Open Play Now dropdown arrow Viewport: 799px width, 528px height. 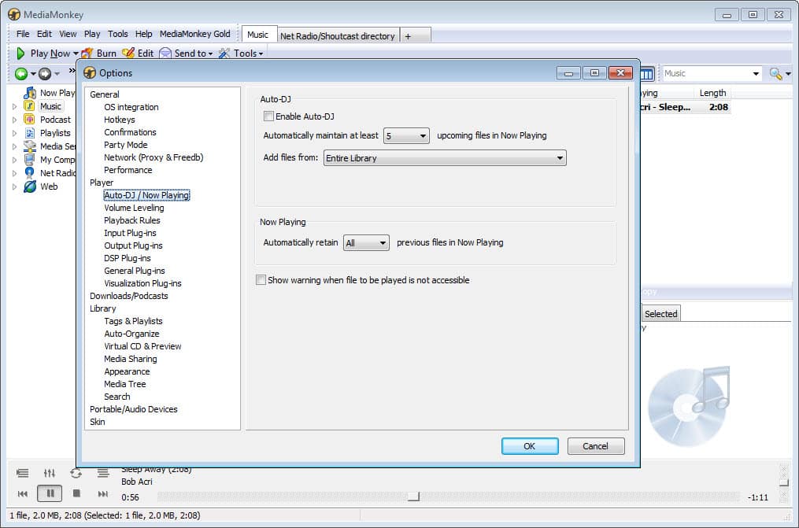(76, 54)
